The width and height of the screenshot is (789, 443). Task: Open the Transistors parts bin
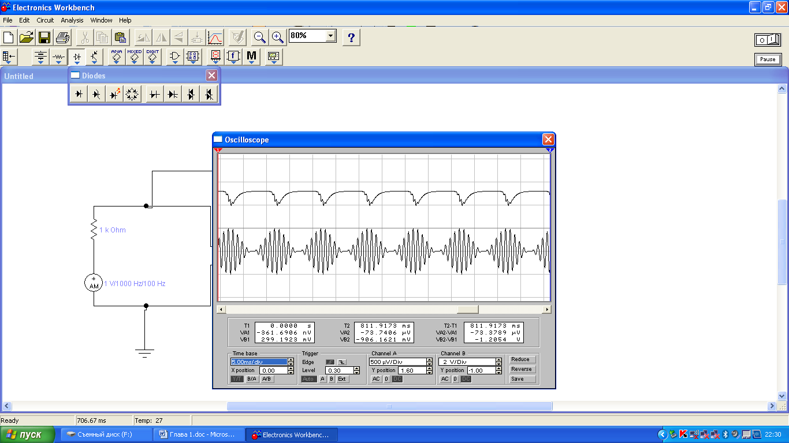click(95, 57)
